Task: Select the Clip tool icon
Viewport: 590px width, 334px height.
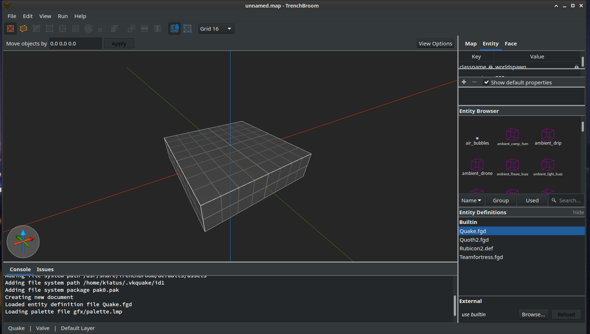Action: [x=36, y=28]
